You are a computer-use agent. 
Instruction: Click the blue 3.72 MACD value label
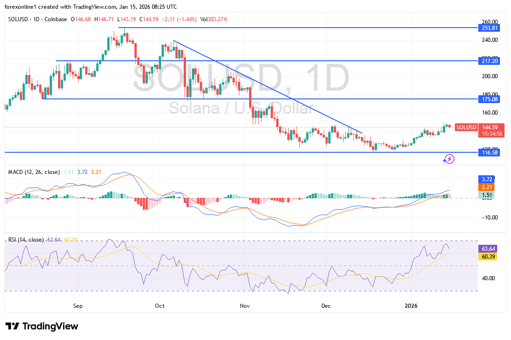point(487,179)
